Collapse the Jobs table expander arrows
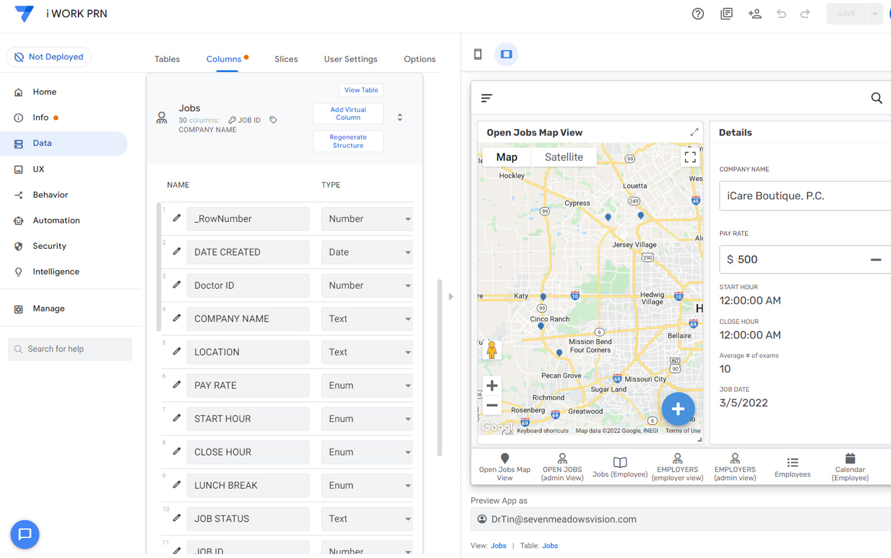This screenshot has height=558, width=891. tap(400, 118)
